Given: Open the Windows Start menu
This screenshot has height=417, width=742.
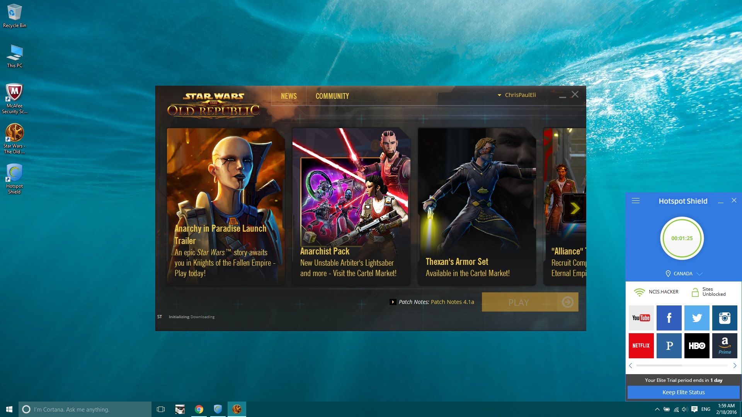Looking at the screenshot, I should pyautogui.click(x=9, y=409).
